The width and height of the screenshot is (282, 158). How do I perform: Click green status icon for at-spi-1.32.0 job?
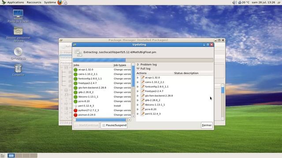tap(75, 70)
